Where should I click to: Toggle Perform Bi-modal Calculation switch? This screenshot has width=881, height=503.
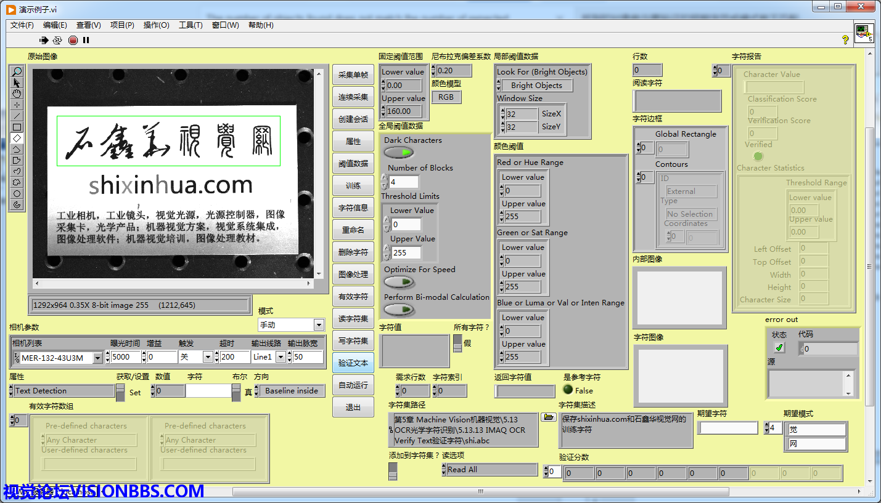click(x=399, y=309)
